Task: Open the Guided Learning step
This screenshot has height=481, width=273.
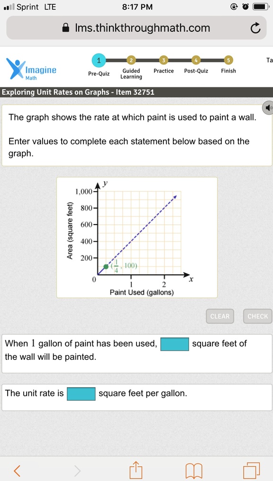Action: (131, 61)
